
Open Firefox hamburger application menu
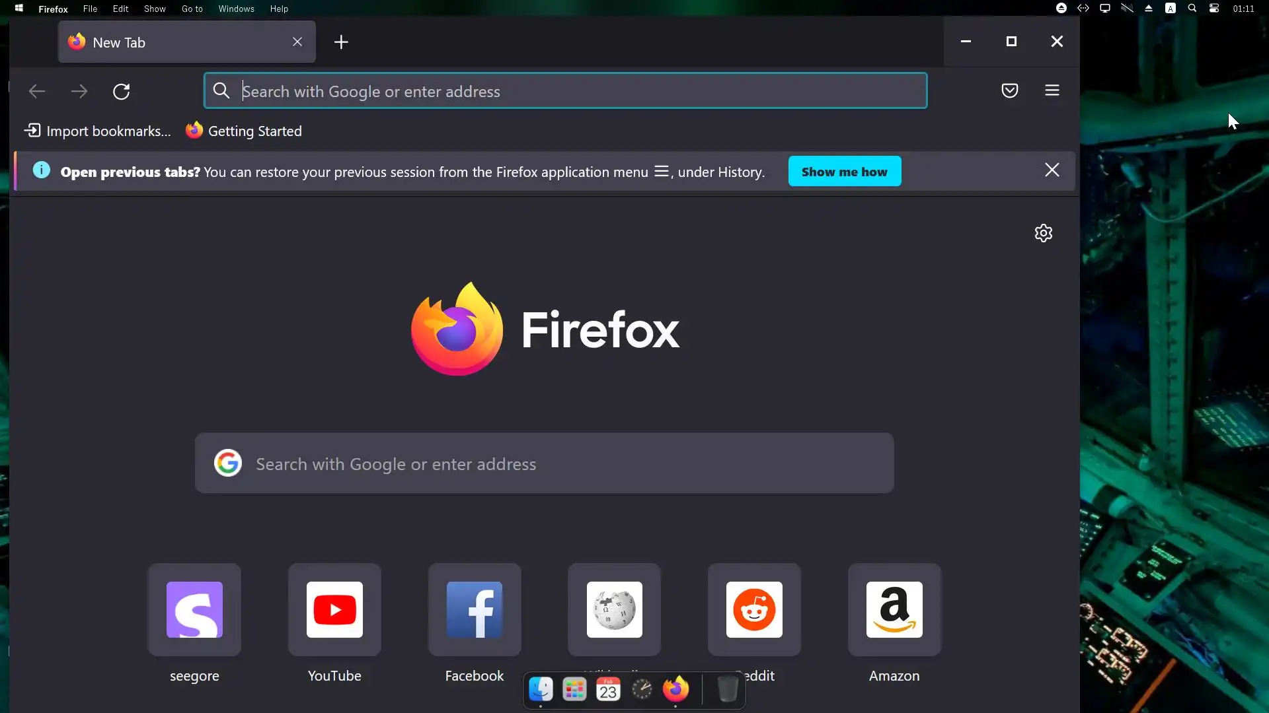click(1052, 90)
